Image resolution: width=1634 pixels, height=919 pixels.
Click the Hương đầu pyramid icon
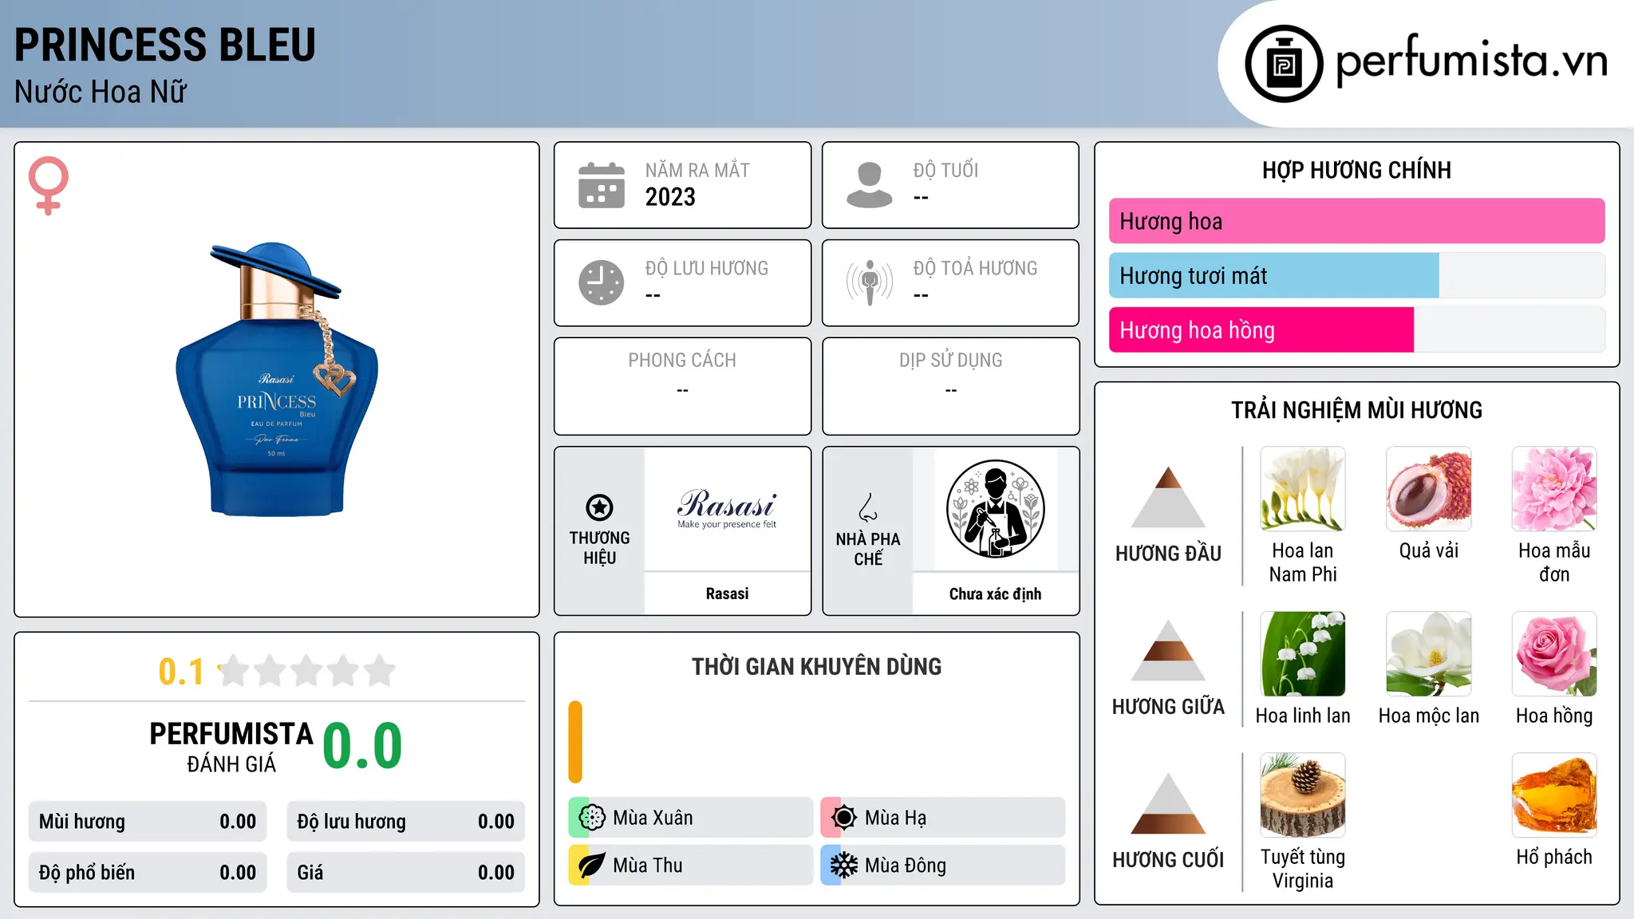pos(1168,497)
